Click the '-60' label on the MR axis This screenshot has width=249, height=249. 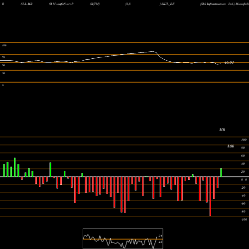click(x=243, y=204)
